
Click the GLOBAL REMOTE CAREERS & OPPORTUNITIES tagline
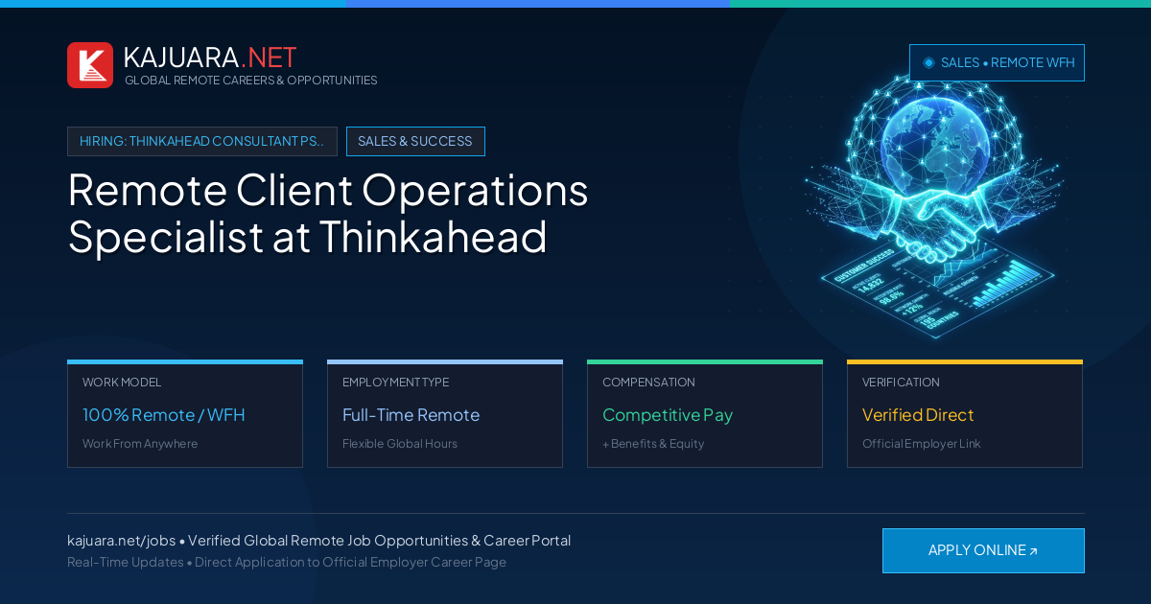click(x=251, y=81)
